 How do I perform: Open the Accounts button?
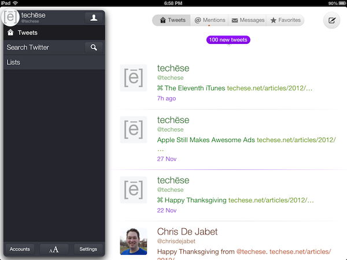tap(20, 250)
